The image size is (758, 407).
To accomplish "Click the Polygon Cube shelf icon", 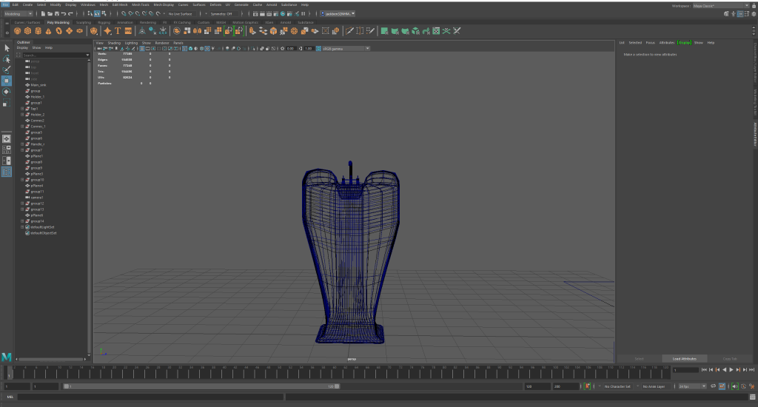I will (27, 31).
